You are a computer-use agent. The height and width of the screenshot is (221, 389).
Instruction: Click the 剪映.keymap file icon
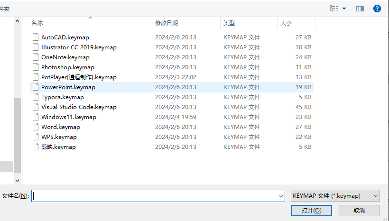coord(36,147)
